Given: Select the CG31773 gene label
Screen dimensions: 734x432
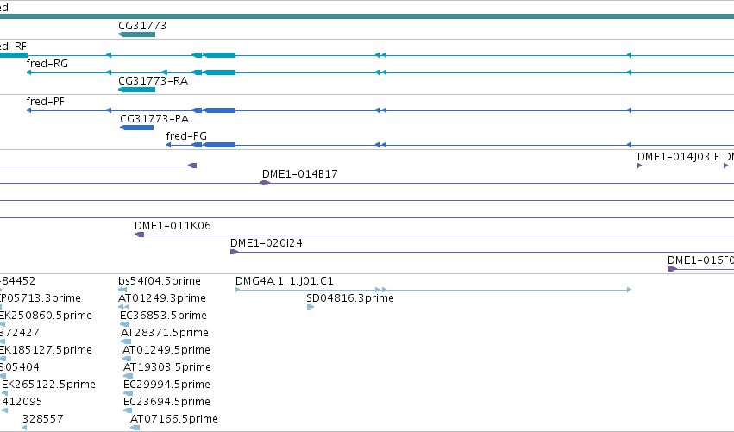Looking at the screenshot, I should click(x=141, y=25).
